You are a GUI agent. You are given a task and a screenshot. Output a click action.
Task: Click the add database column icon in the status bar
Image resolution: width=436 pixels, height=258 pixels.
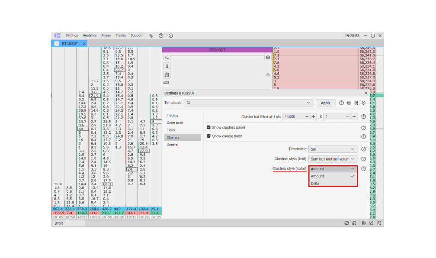click(364, 223)
